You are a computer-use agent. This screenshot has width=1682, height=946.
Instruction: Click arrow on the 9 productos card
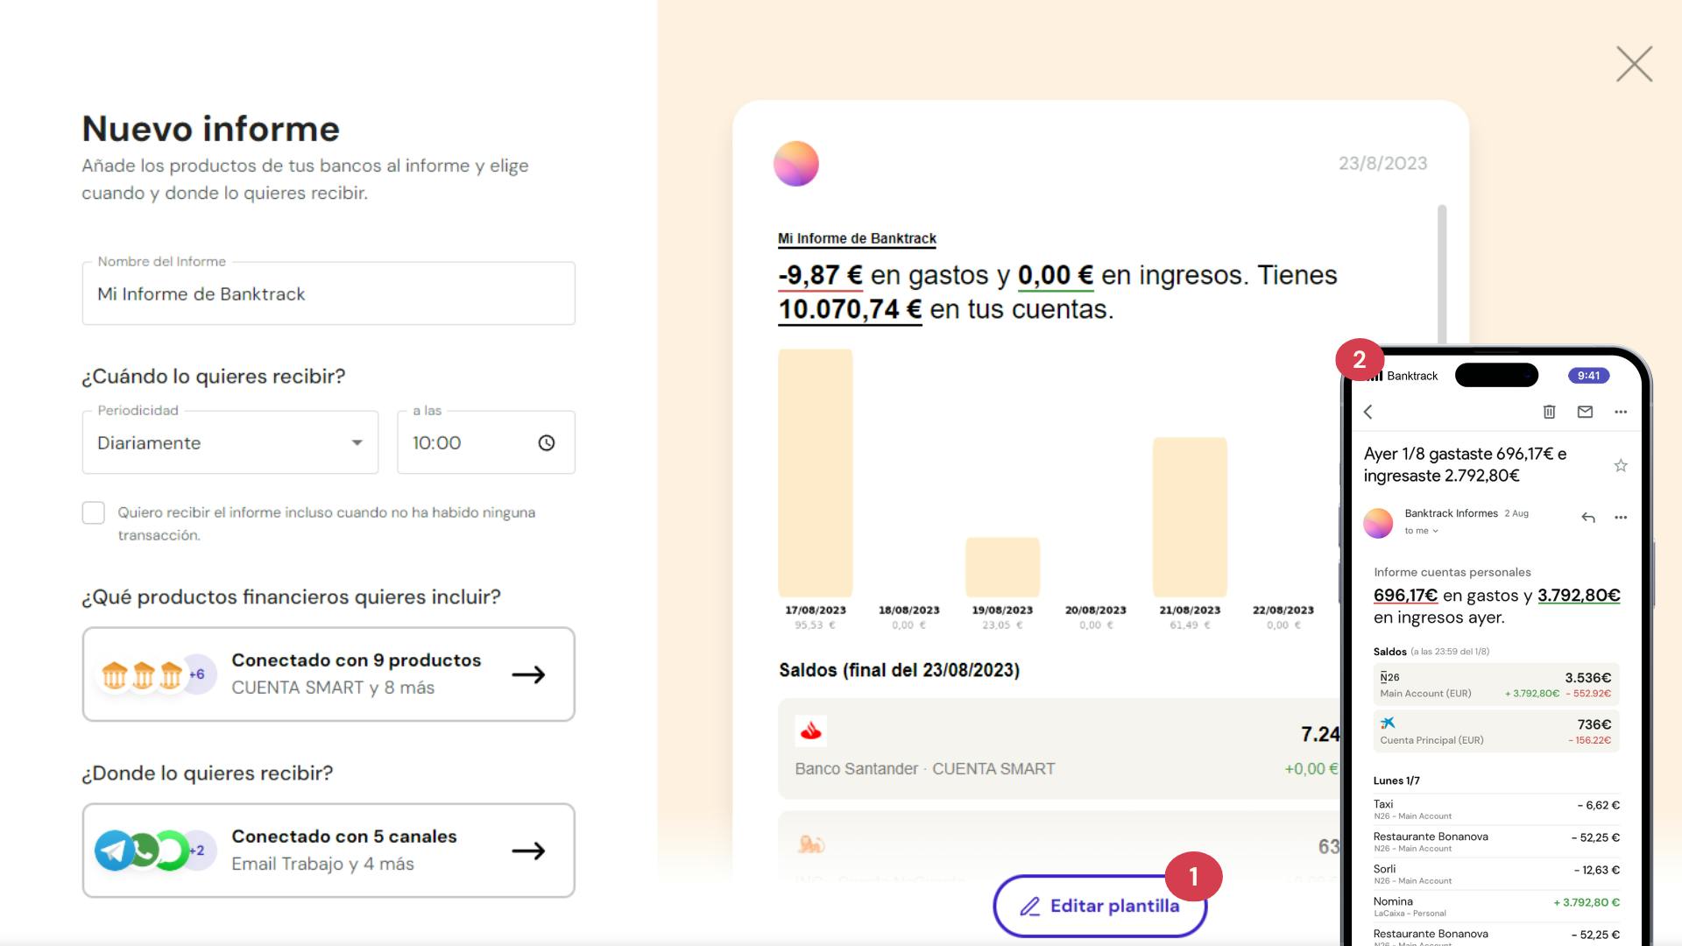528,674
